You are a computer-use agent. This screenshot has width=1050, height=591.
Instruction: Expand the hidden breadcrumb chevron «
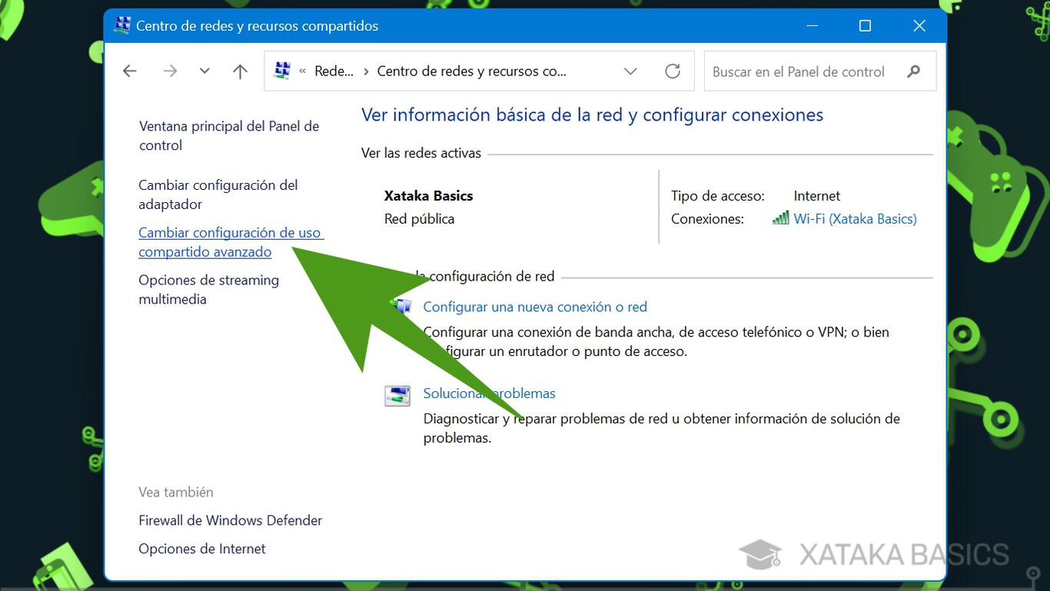tap(301, 71)
